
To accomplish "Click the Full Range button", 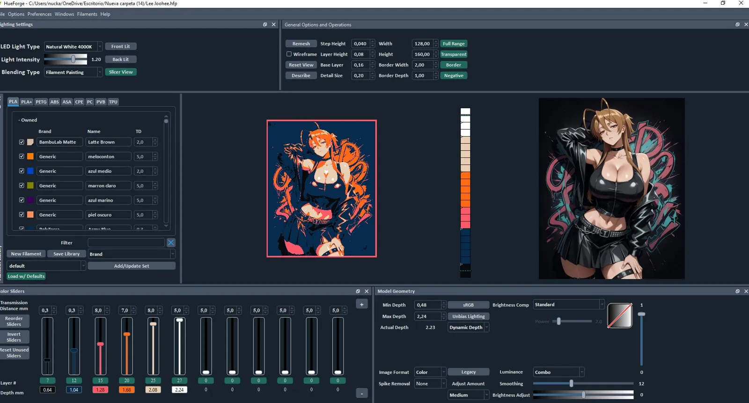I will [x=454, y=44].
